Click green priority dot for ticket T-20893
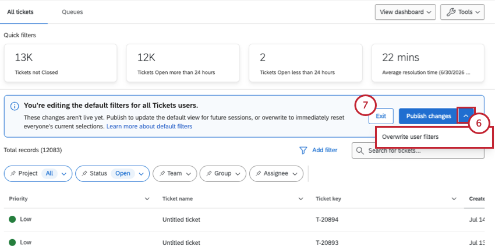Viewport: 495px width, 249px height. (12, 243)
